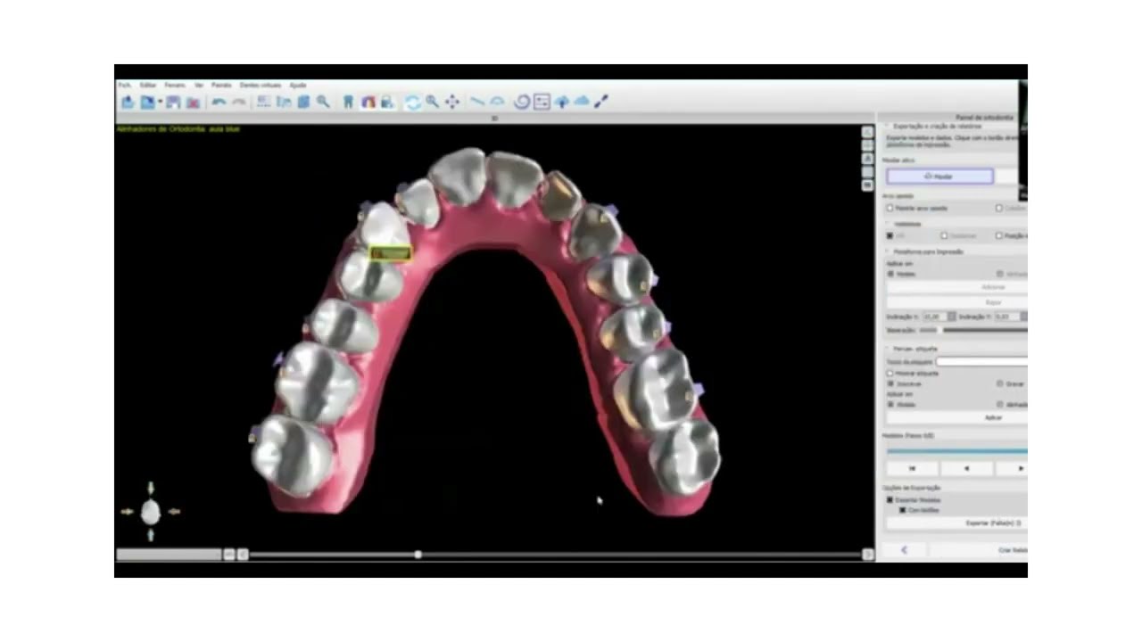Select the dental arch tool icon
Image resolution: width=1142 pixels, height=642 pixels.
(368, 103)
